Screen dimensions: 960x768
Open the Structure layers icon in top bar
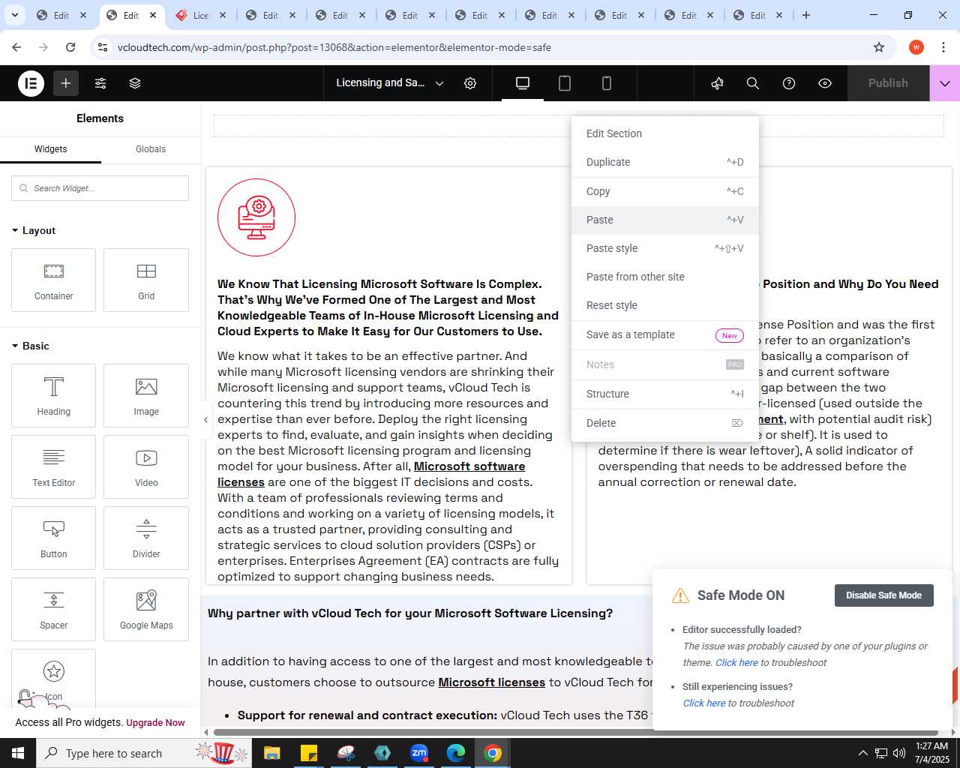[x=135, y=83]
